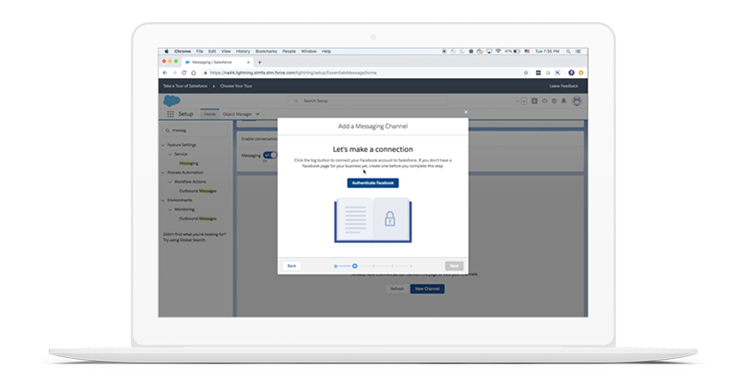This screenshot has height=384, width=738.
Task: Click the current step dot in progress indicator
Action: (x=355, y=266)
